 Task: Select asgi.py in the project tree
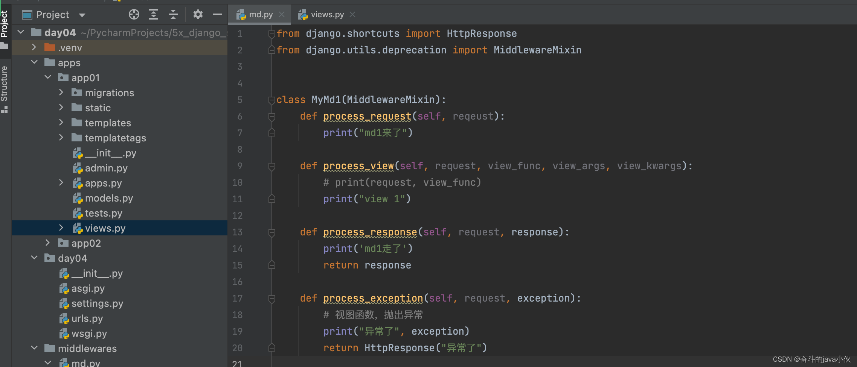click(x=120, y=288)
